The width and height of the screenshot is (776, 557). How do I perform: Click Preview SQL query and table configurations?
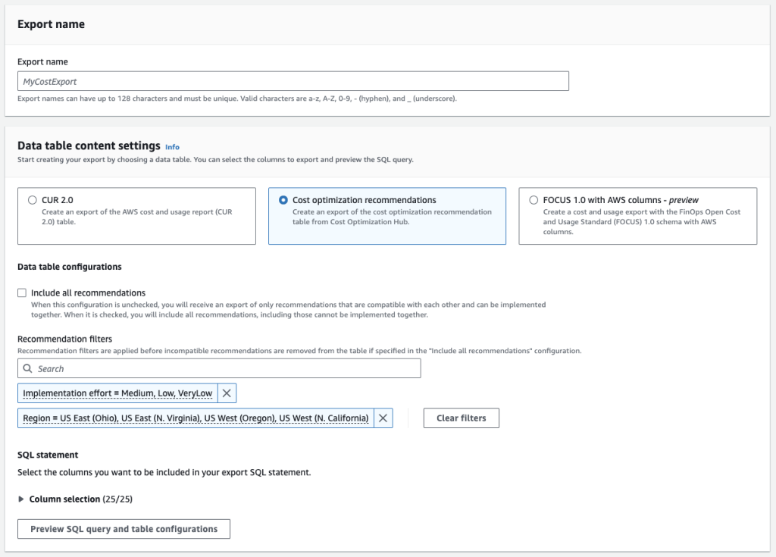pyautogui.click(x=124, y=528)
